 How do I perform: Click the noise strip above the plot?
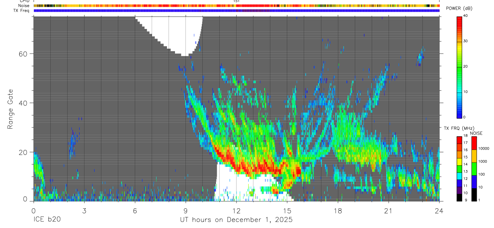236,6
